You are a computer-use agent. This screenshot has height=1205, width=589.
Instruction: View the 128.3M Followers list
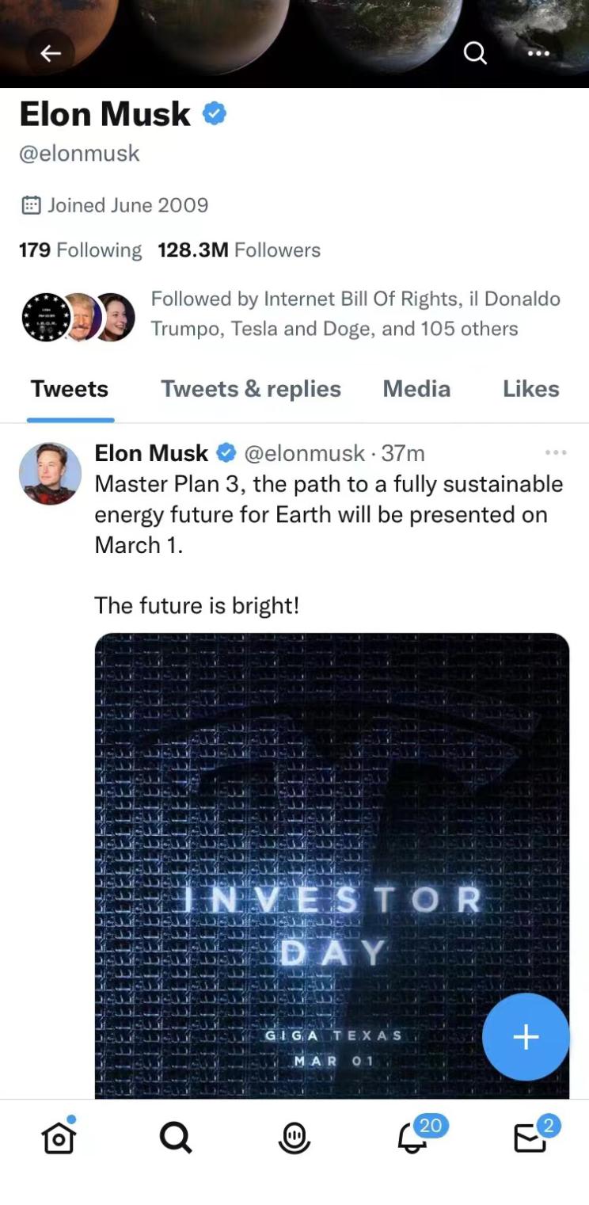pyautogui.click(x=239, y=250)
